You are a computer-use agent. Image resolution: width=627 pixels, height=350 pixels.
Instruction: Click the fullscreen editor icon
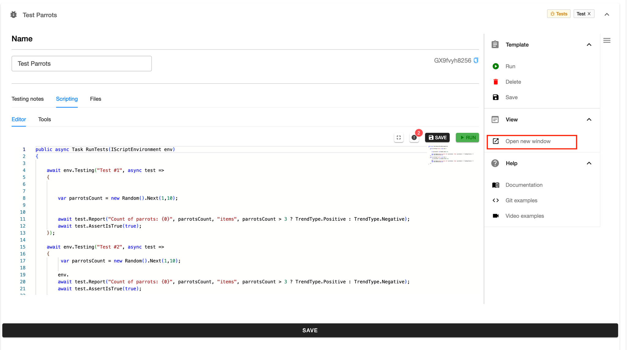pos(399,137)
